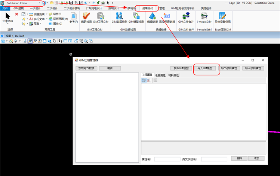This screenshot has height=176, width=280.
Task: Click the view brightness sun icon
Action: 16,41
